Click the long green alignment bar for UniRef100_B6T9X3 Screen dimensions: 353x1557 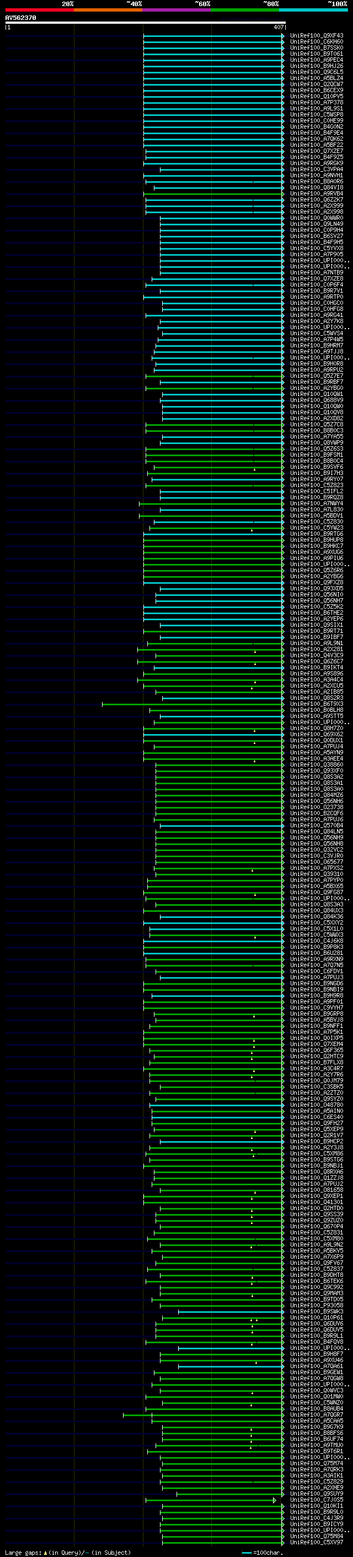(193, 704)
